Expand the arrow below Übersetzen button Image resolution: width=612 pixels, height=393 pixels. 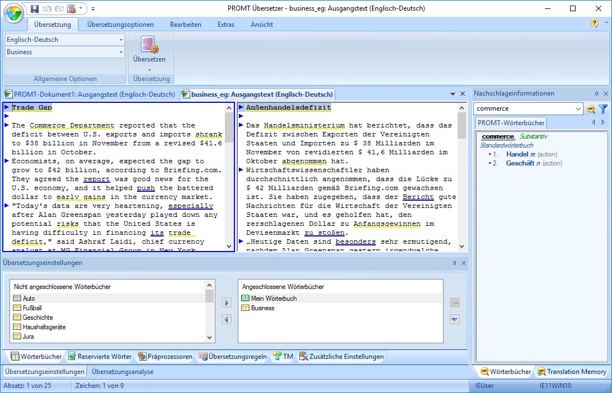[149, 70]
